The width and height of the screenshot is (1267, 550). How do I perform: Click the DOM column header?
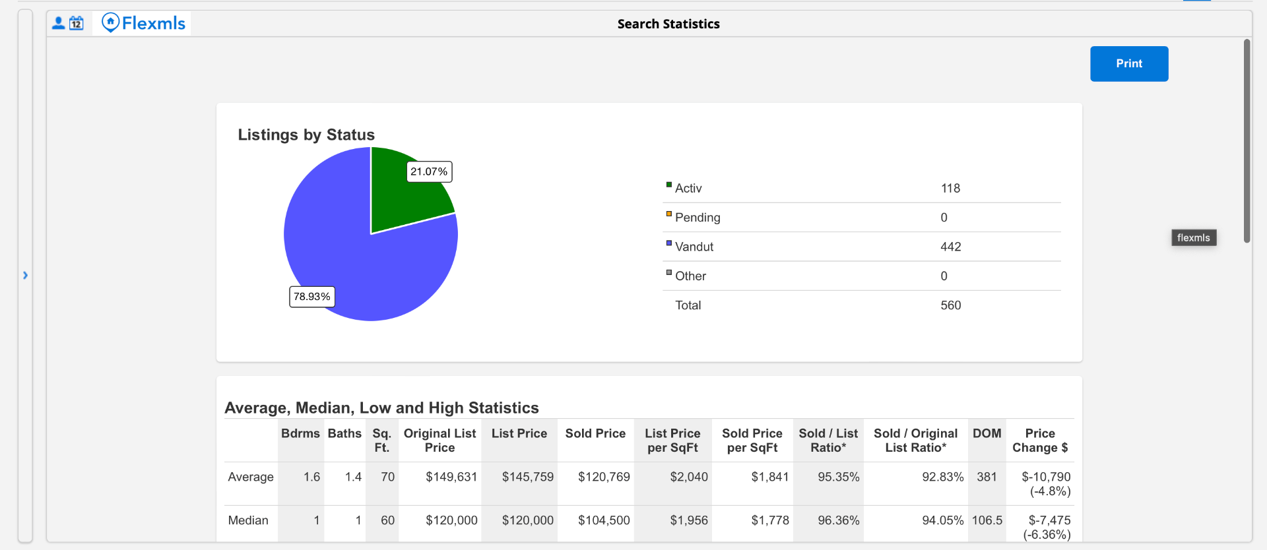pos(987,433)
